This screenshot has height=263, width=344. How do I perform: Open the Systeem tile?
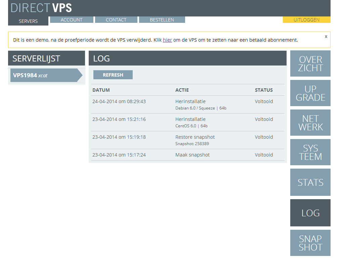[310, 152]
